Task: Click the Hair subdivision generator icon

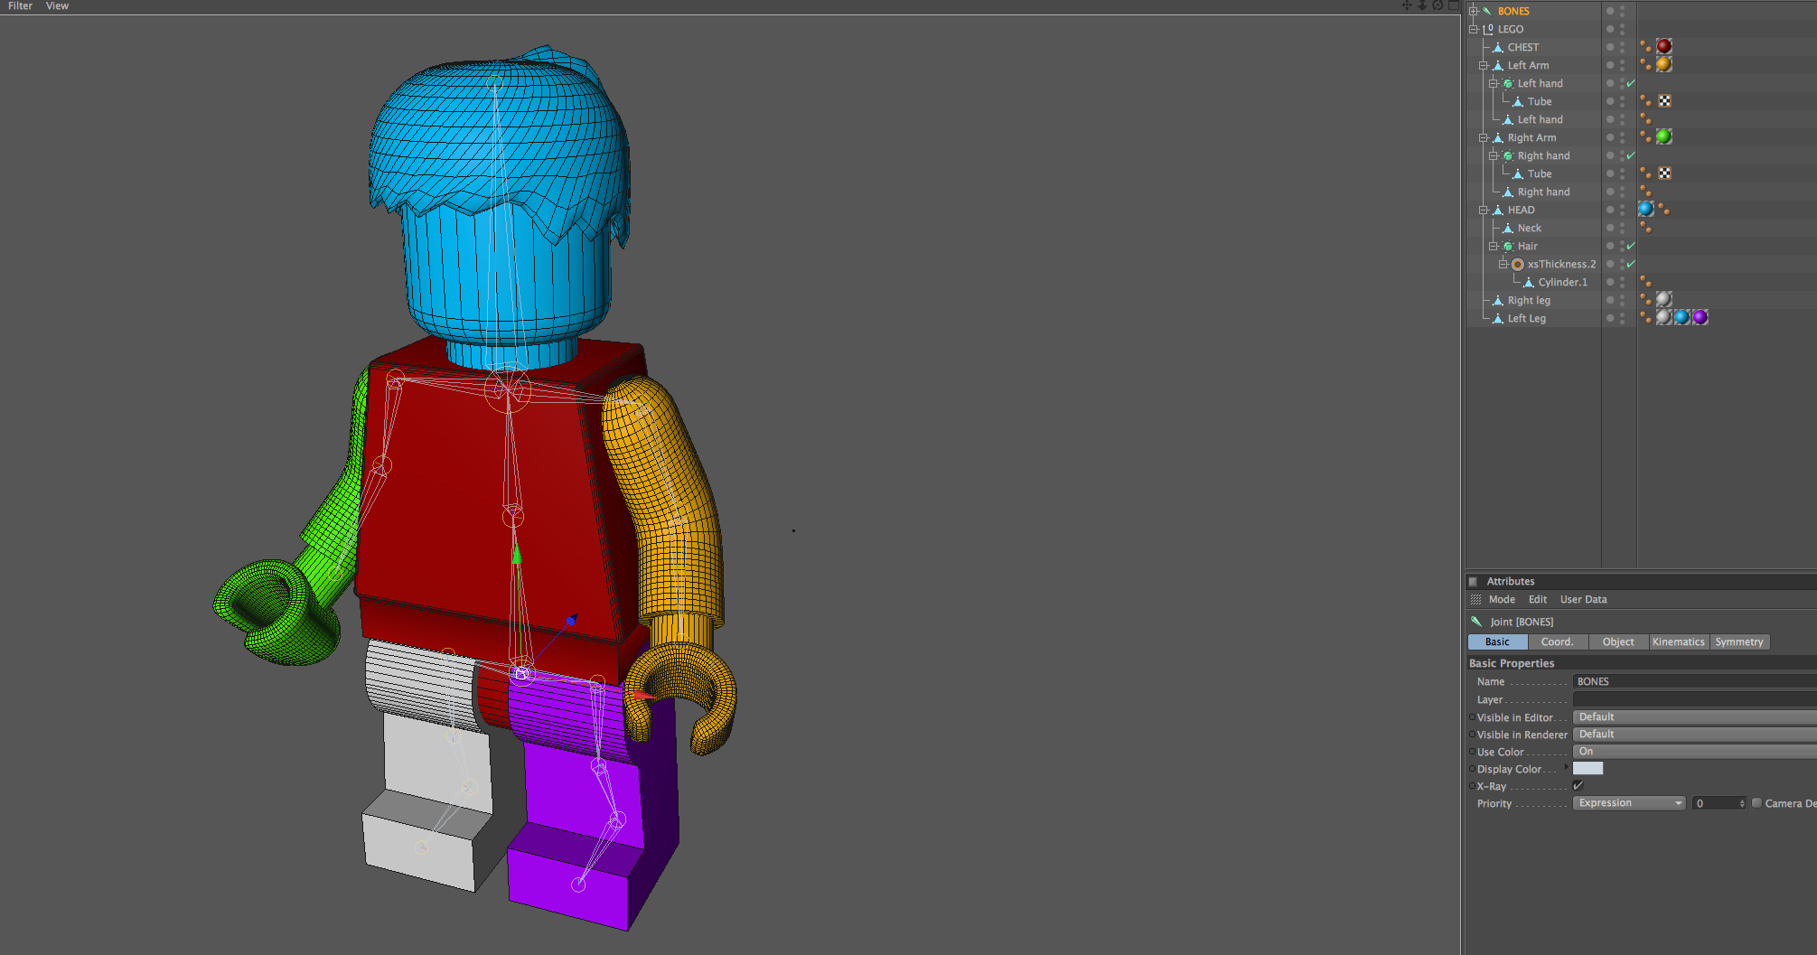Action: pyautogui.click(x=1507, y=246)
